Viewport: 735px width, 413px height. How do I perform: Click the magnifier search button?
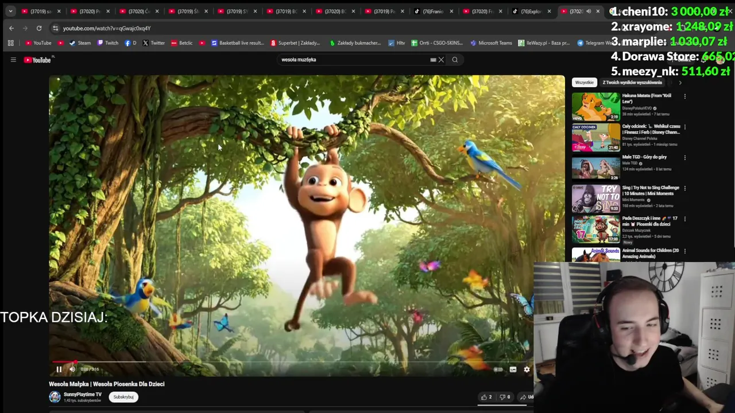tap(455, 60)
